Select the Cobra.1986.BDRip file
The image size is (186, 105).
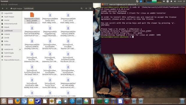[x=32, y=83]
